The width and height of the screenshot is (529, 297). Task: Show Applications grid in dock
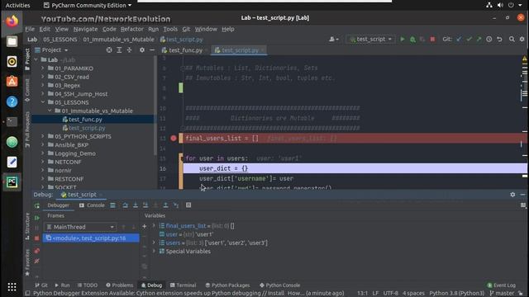[12, 286]
